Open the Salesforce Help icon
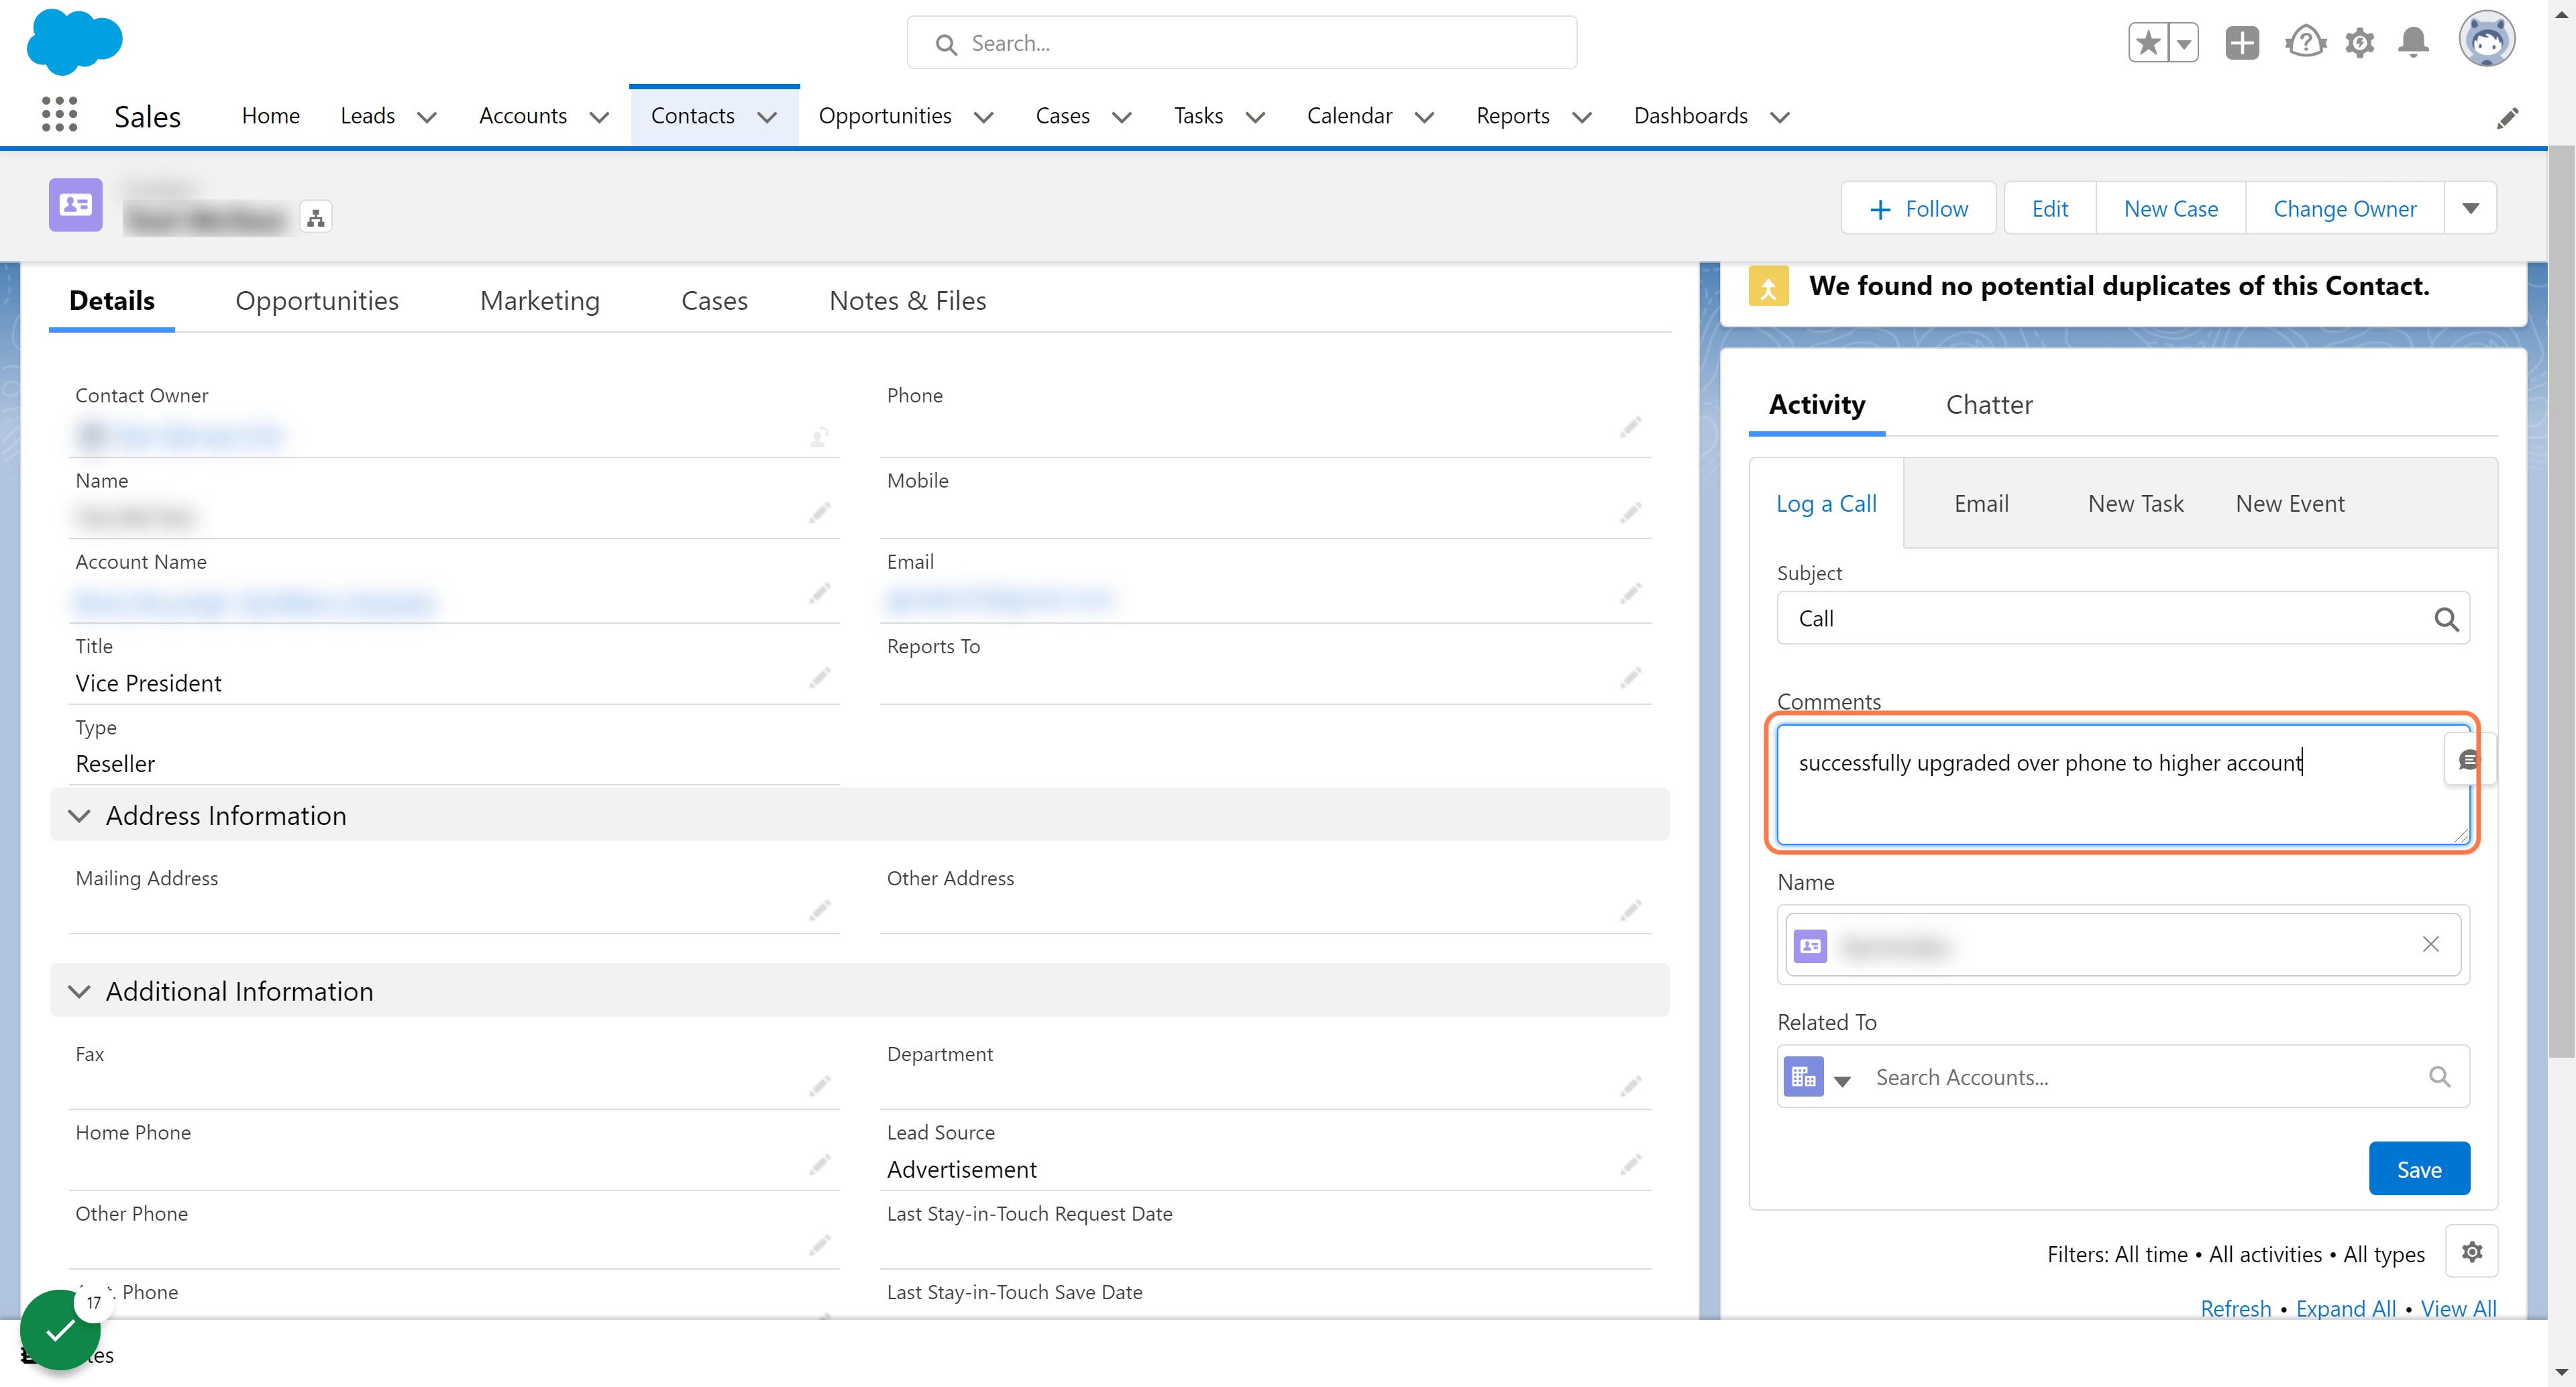 [2305, 43]
